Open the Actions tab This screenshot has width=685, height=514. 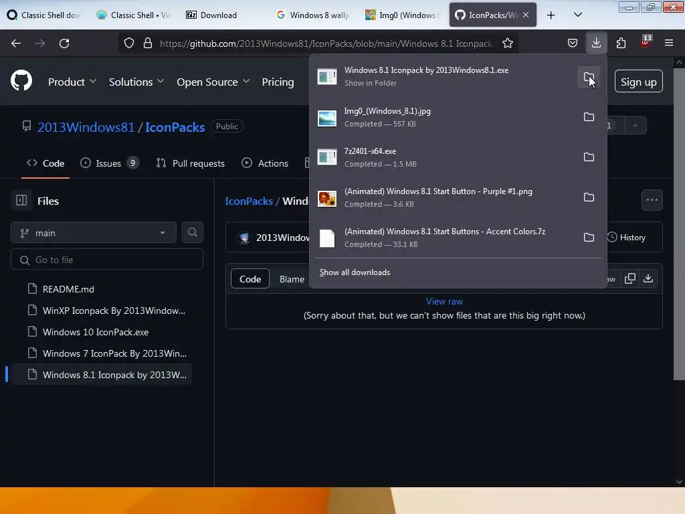[265, 163]
